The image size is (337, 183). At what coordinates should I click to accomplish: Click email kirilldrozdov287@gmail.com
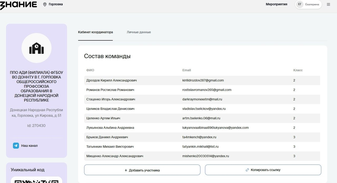coord(203,80)
